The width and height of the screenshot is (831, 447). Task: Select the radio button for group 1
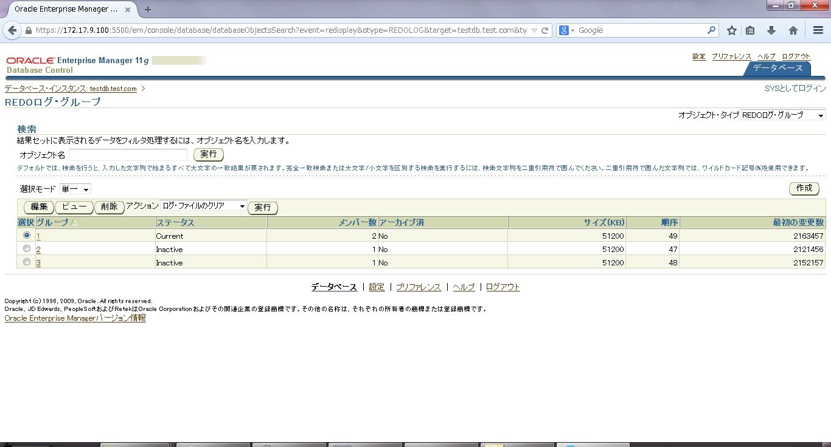point(26,235)
